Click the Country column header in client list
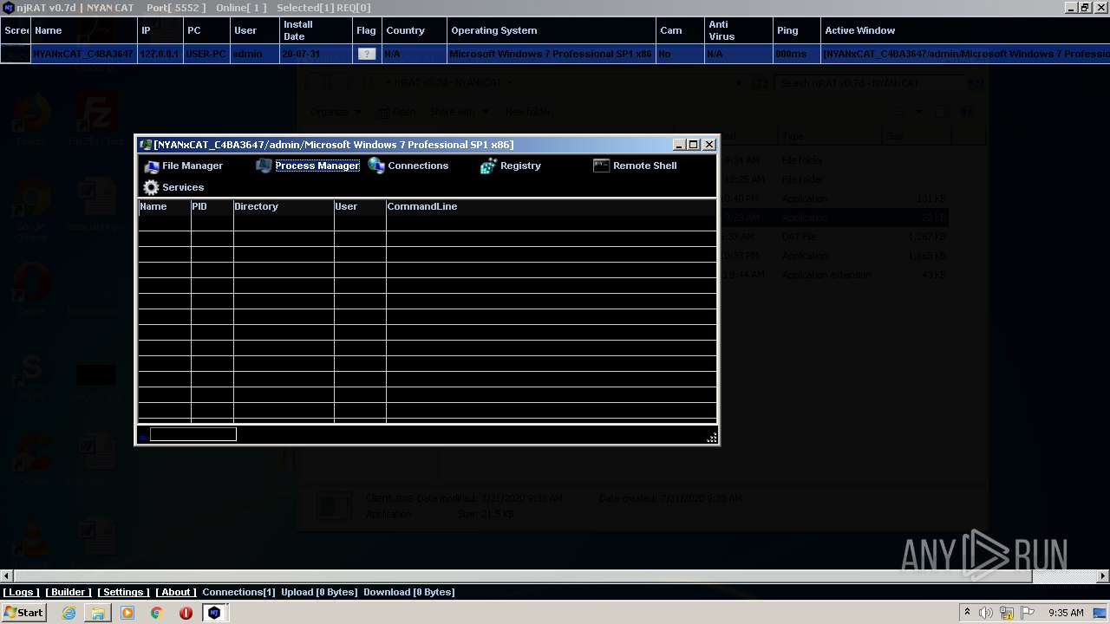The height and width of the screenshot is (624, 1110). tap(415, 30)
